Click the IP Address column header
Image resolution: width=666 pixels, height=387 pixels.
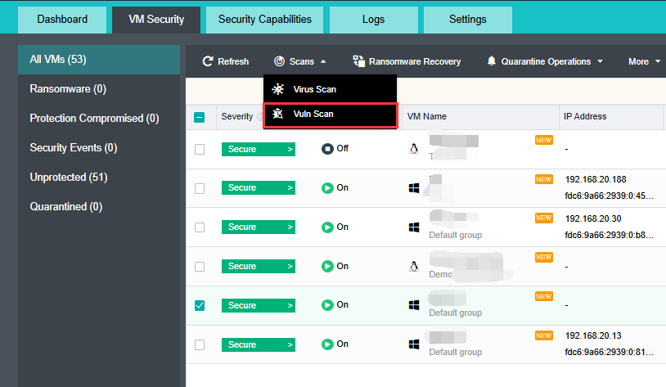[x=585, y=117]
